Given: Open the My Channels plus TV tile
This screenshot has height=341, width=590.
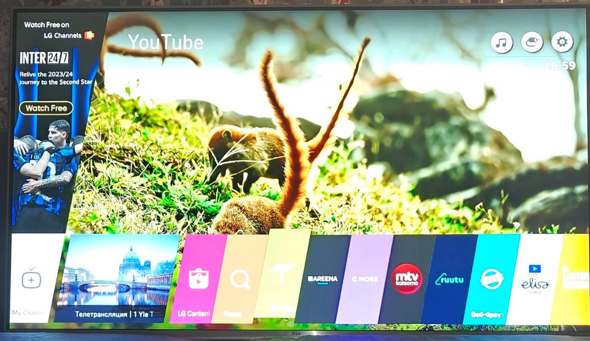Looking at the screenshot, I should click(x=34, y=278).
